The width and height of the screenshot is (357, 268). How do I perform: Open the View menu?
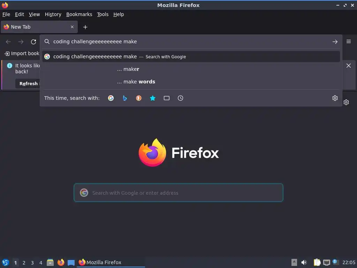[34, 14]
